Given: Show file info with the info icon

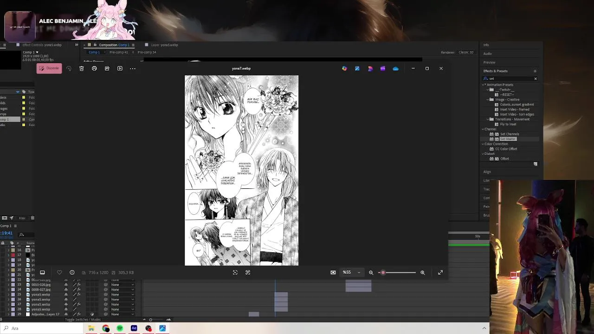Looking at the screenshot, I should (72, 272).
